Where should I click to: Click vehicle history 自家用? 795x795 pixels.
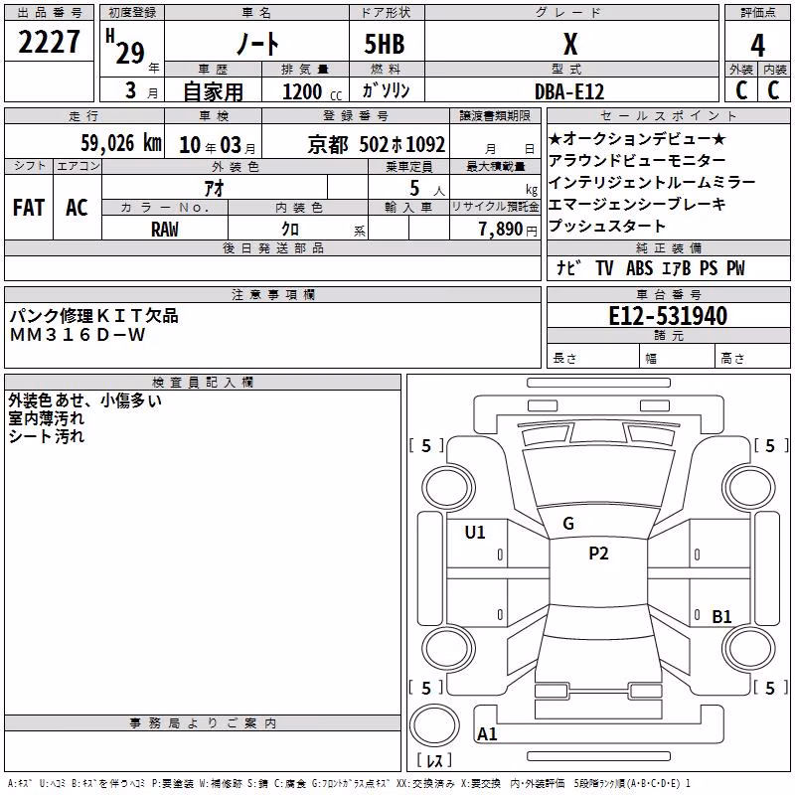[213, 91]
